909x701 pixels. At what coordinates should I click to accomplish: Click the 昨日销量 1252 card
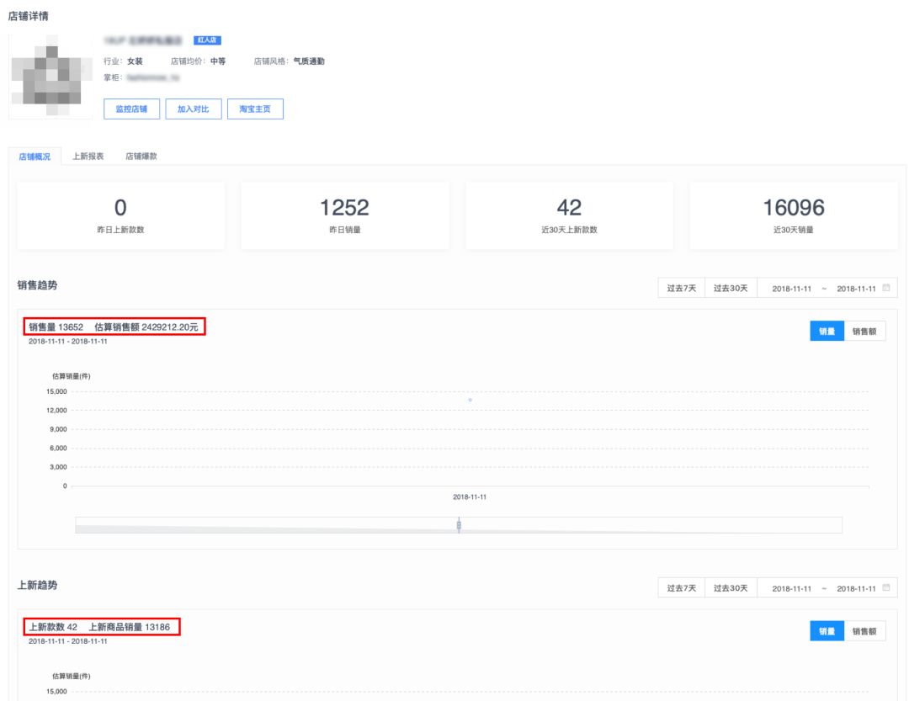[x=345, y=215]
